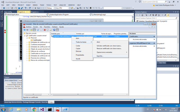Click the upper red breakpoint dot in editor margin
This screenshot has width=180, height=112.
pyautogui.click(x=5, y=30)
